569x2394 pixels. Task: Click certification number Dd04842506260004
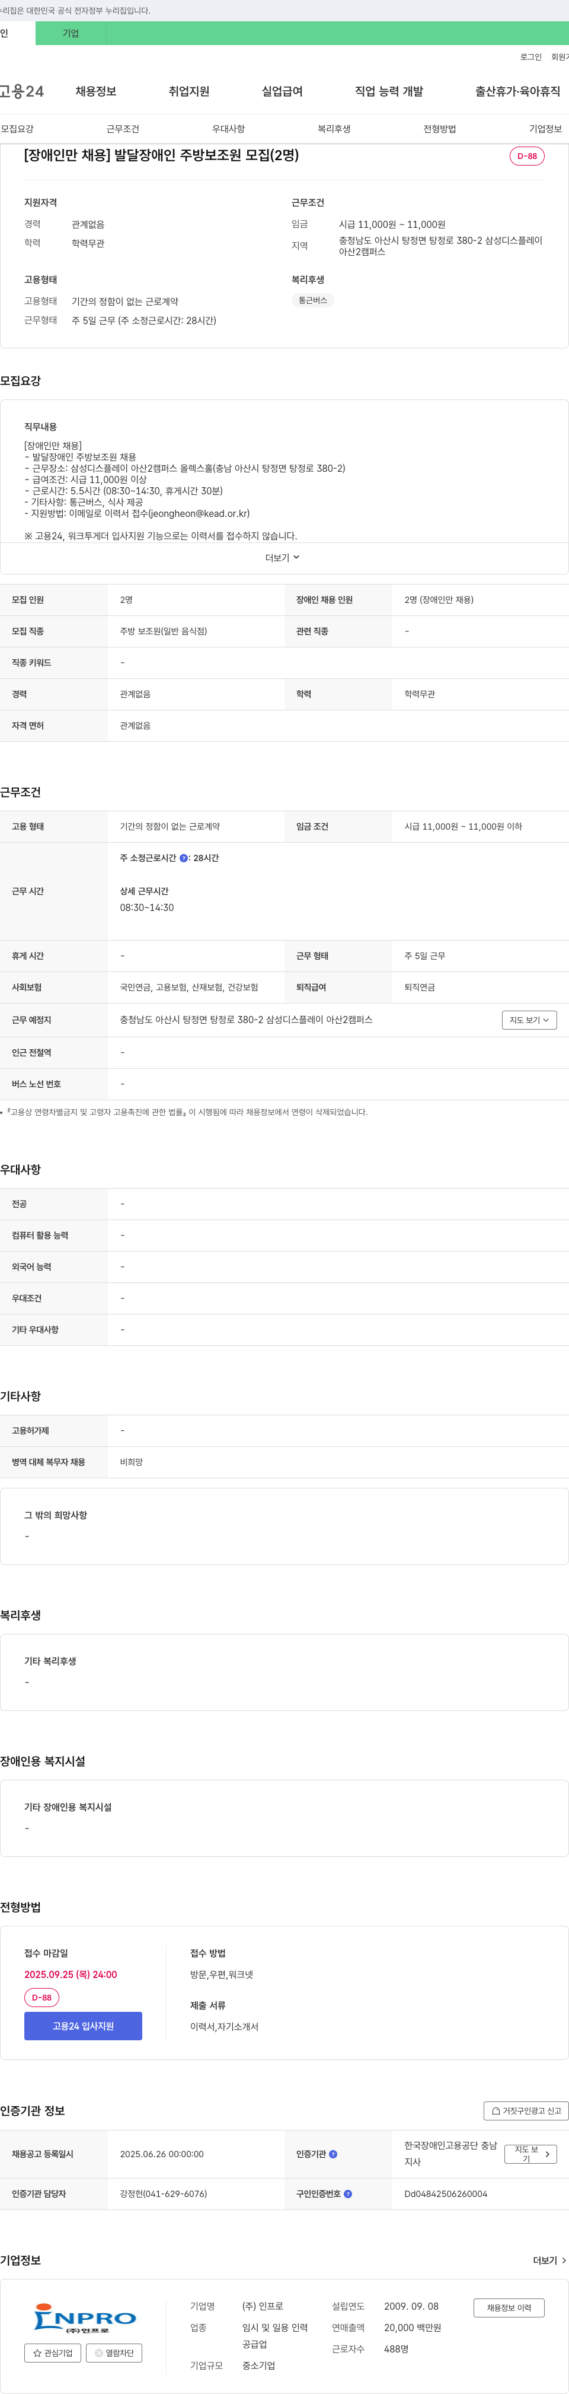pos(446,2194)
